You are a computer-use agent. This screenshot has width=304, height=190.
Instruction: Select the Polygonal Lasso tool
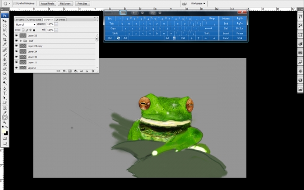(5, 30)
